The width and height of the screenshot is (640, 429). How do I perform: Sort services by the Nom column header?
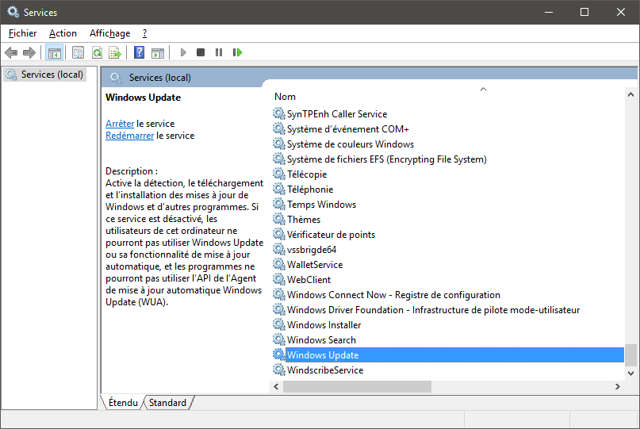click(x=285, y=97)
